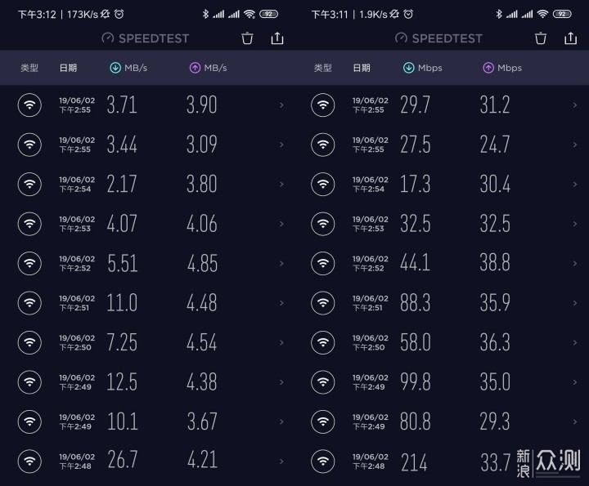The width and height of the screenshot is (589, 486).
Task: Tap left status bar alarm clock icon
Action: click(x=119, y=14)
